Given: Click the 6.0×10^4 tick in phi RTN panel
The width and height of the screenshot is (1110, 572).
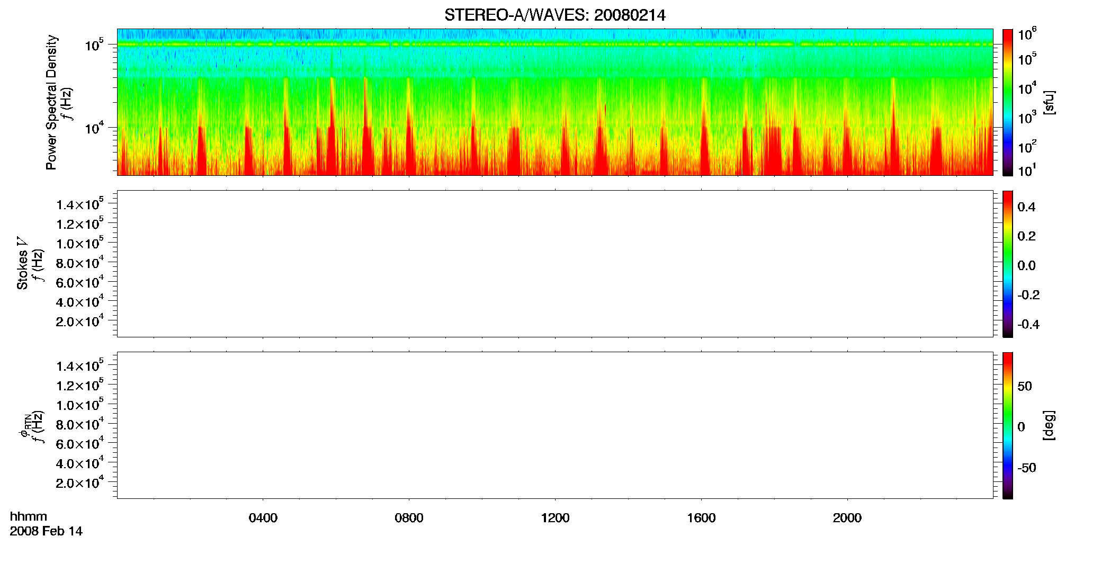Looking at the screenshot, I should [80, 443].
